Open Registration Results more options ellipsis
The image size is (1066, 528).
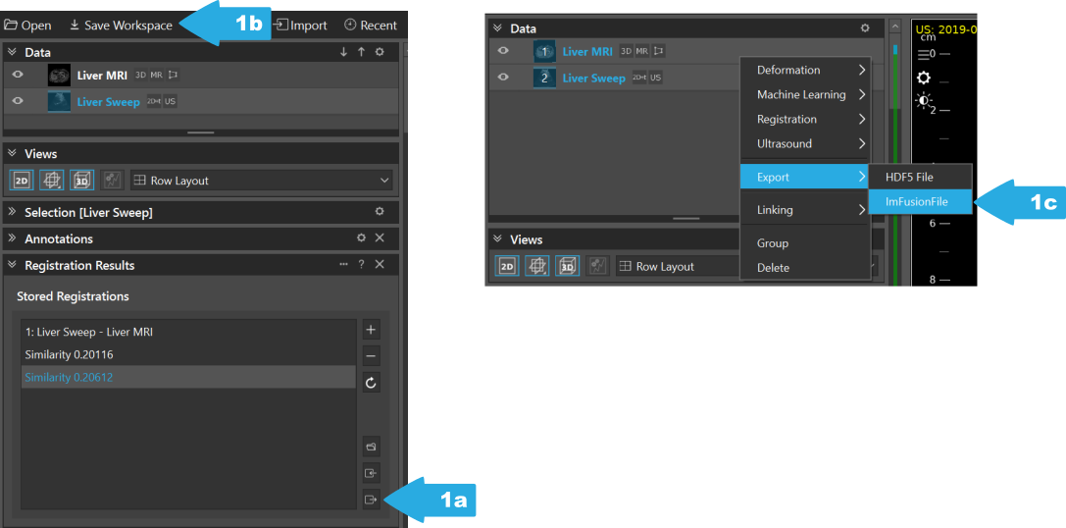point(344,265)
